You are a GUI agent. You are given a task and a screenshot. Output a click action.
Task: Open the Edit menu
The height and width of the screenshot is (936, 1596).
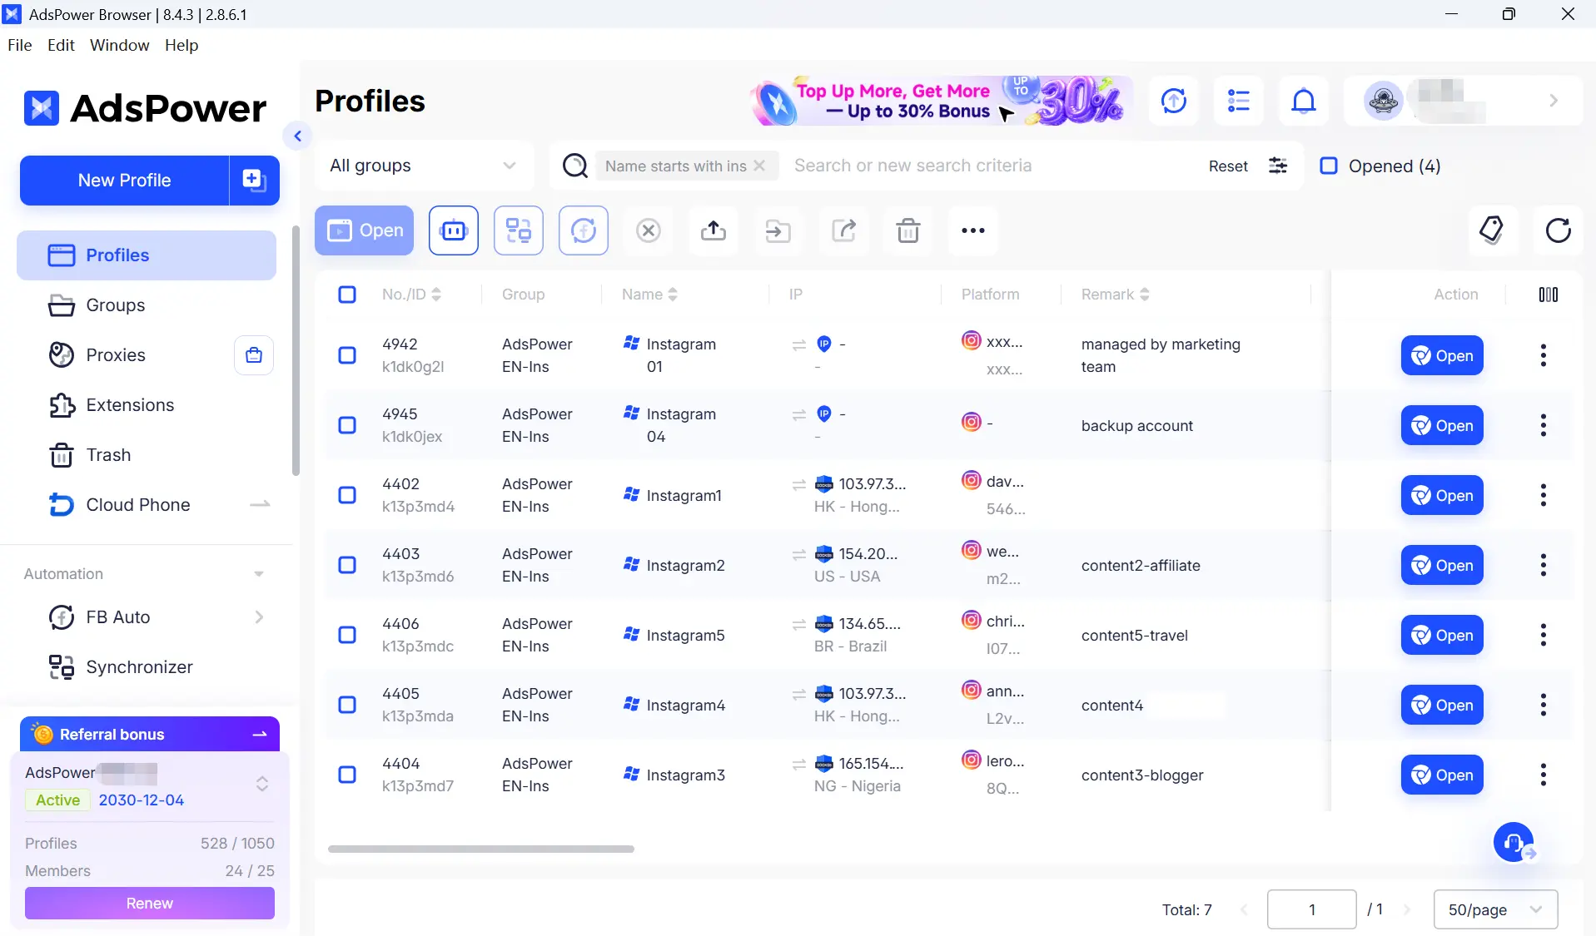61,45
